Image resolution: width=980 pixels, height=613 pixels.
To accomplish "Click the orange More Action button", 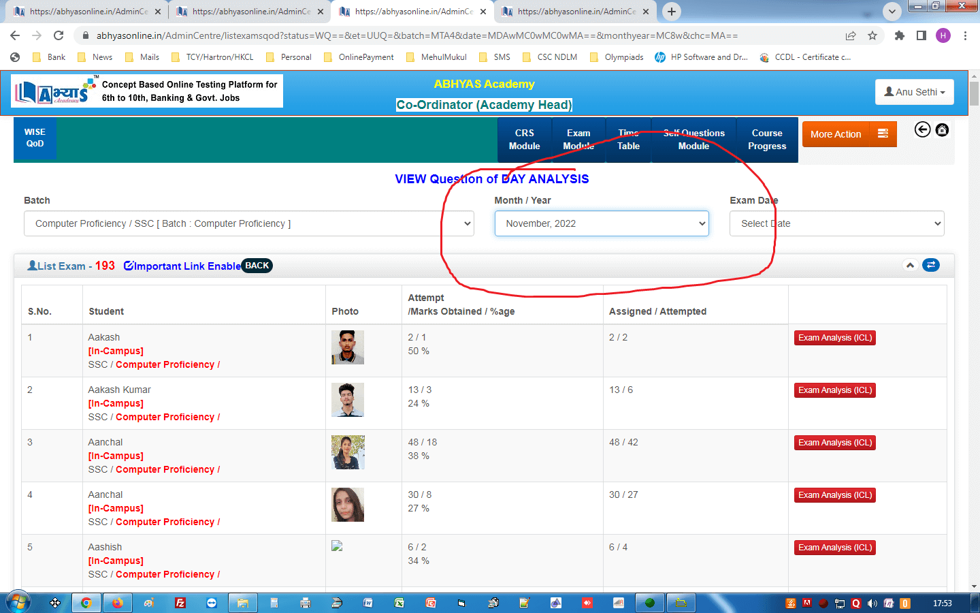I will tap(849, 134).
